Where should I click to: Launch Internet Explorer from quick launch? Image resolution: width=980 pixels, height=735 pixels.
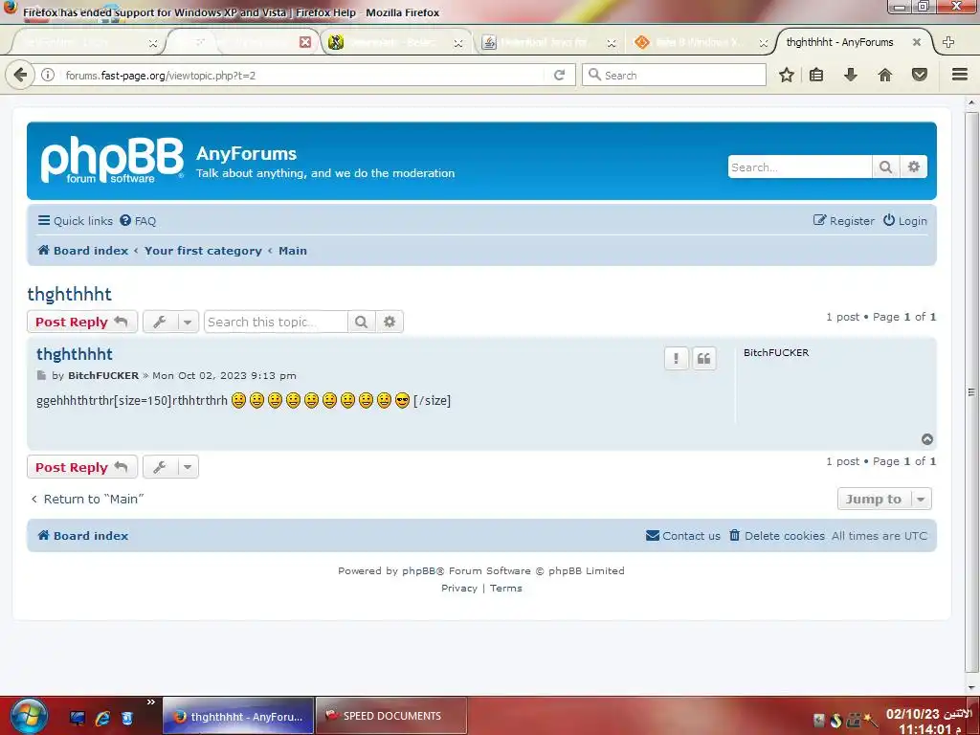tap(102, 718)
